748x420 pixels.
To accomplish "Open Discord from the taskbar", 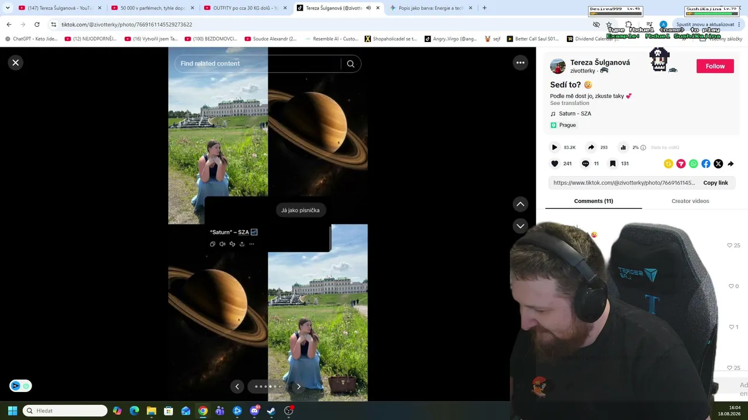I will [x=254, y=411].
